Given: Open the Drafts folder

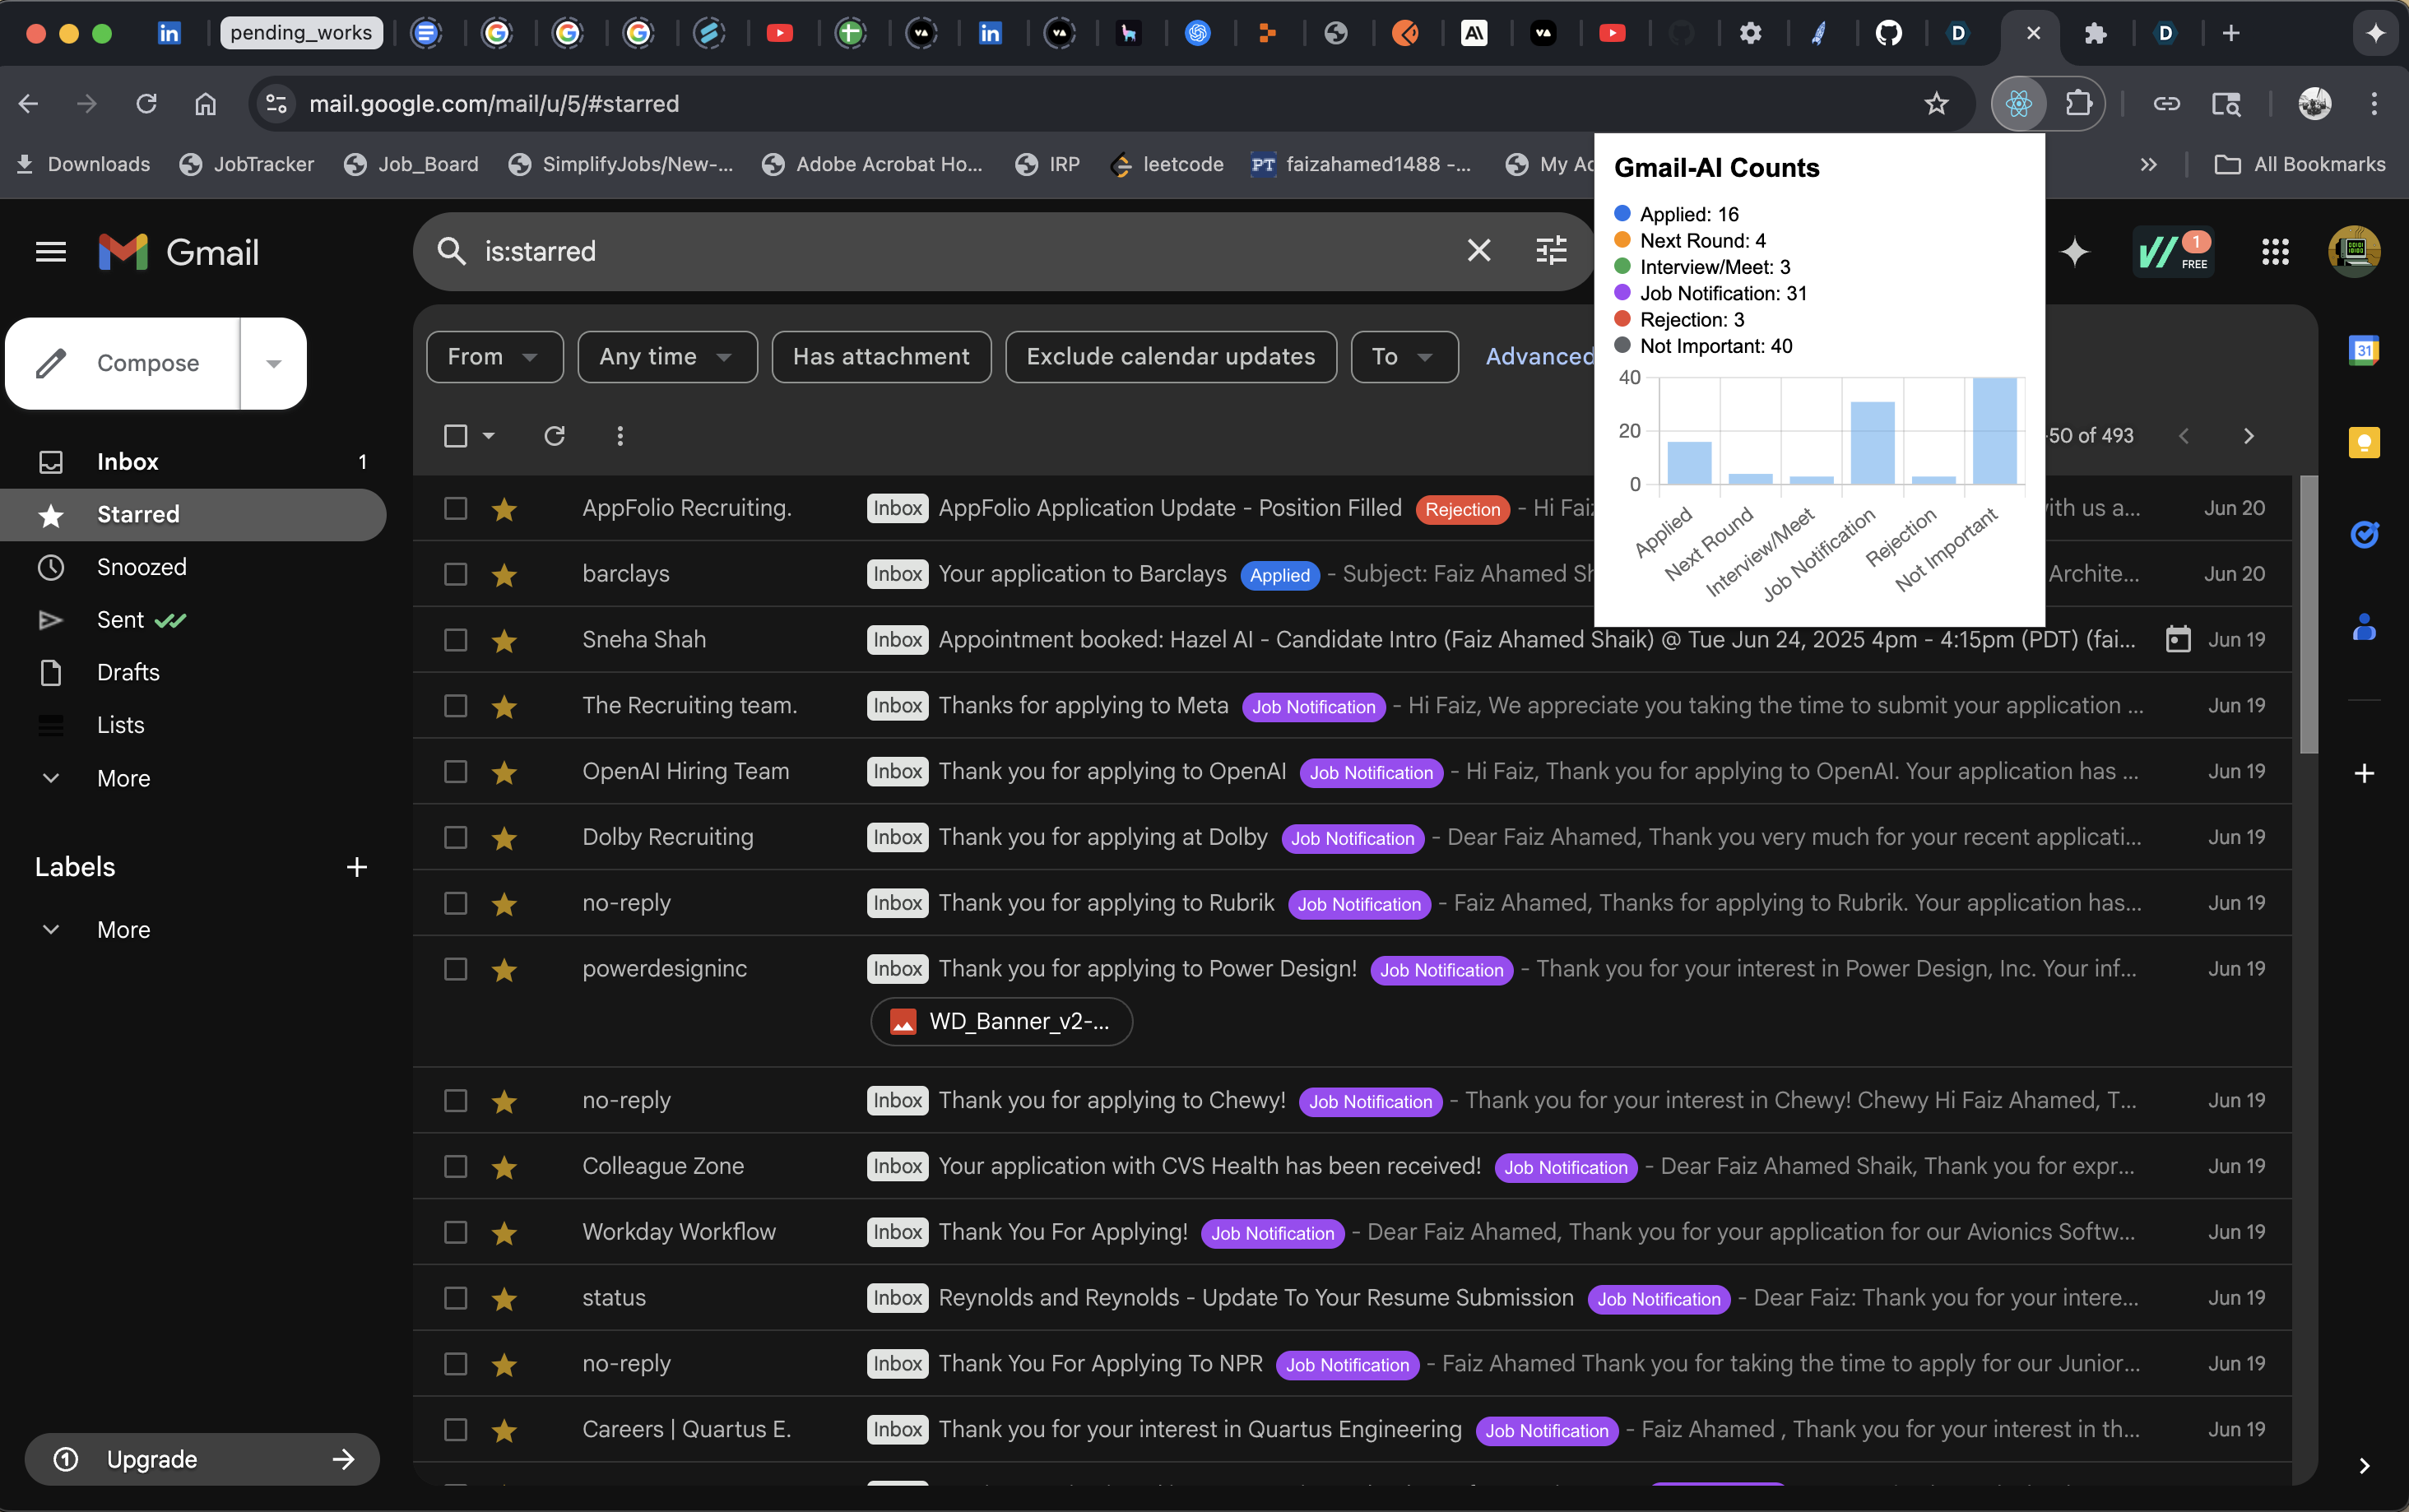Looking at the screenshot, I should tap(128, 672).
